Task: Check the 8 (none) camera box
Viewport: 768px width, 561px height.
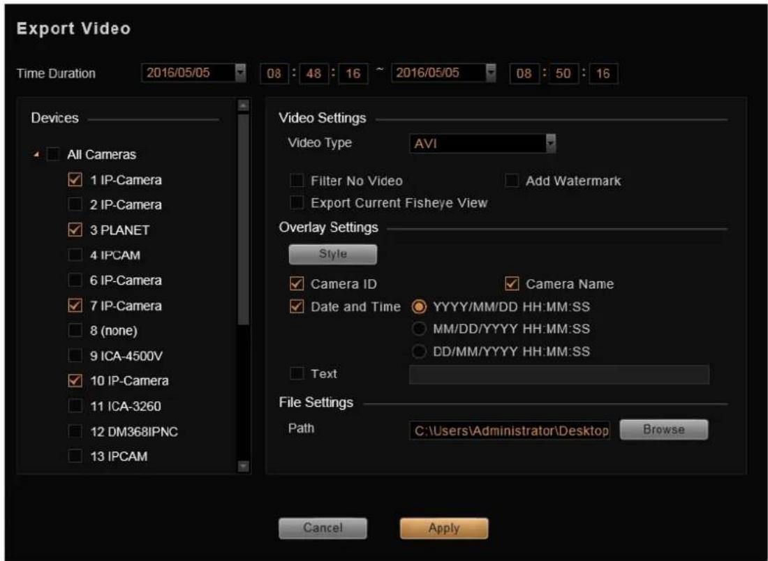Action: pos(75,331)
